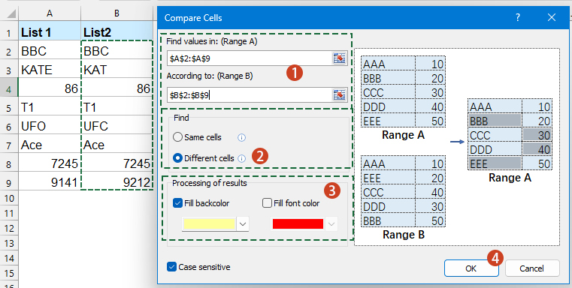Click the Different cells info icon
The height and width of the screenshot is (288, 572).
[241, 158]
